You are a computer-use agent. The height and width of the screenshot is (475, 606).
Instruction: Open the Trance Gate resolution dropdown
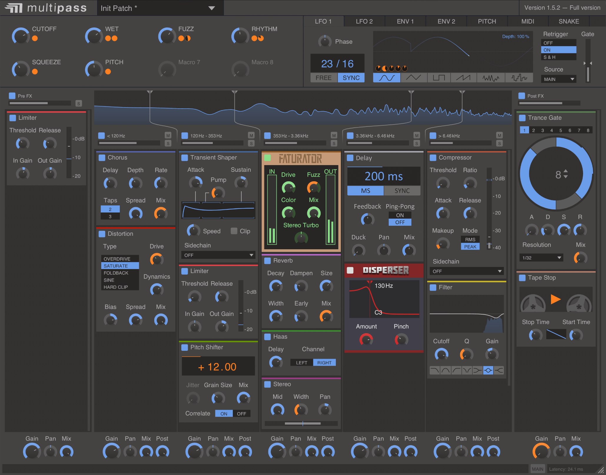pyautogui.click(x=541, y=258)
